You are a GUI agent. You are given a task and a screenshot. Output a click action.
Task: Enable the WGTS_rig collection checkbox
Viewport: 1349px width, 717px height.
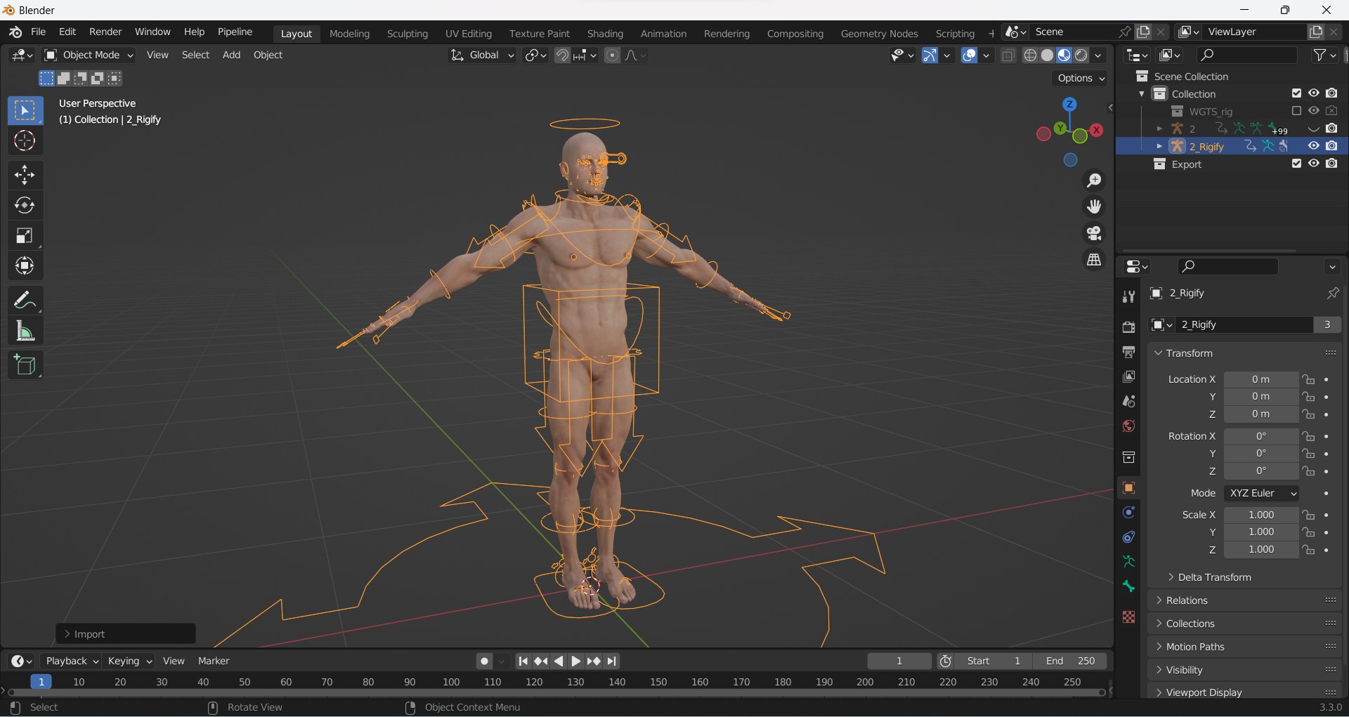pyautogui.click(x=1296, y=111)
